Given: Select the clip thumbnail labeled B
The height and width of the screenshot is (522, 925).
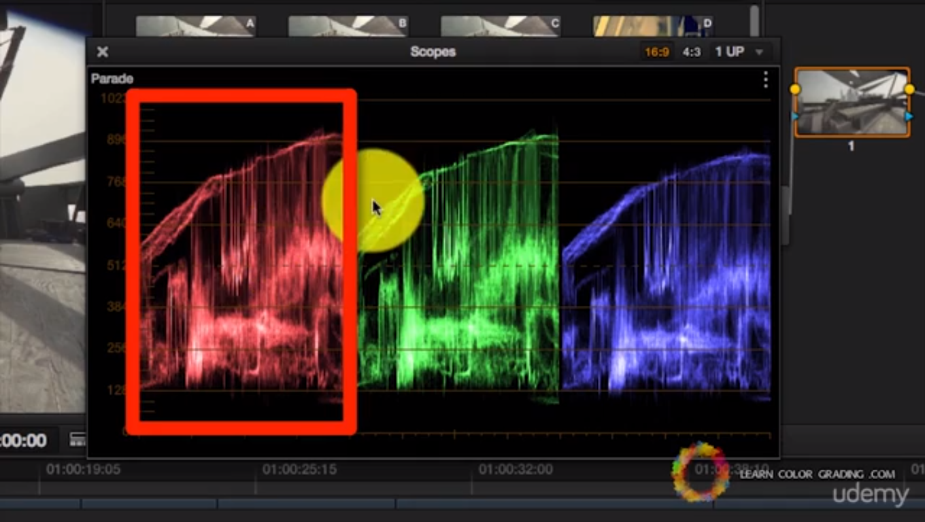Looking at the screenshot, I should [x=348, y=26].
